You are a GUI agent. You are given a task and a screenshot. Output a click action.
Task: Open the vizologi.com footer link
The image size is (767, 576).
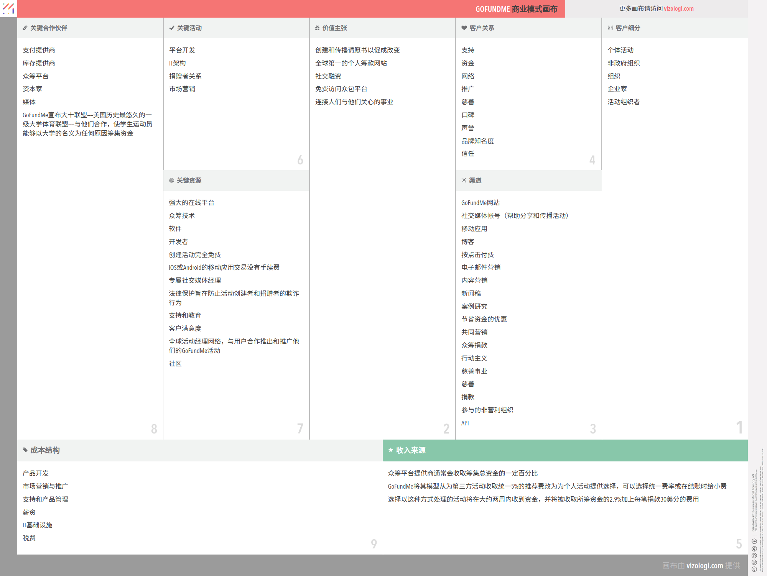(x=704, y=566)
